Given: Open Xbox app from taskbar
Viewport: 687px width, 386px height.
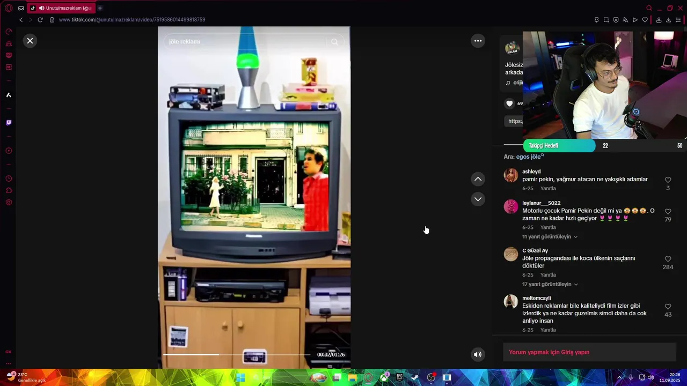Looking at the screenshot, I should coord(384,377).
